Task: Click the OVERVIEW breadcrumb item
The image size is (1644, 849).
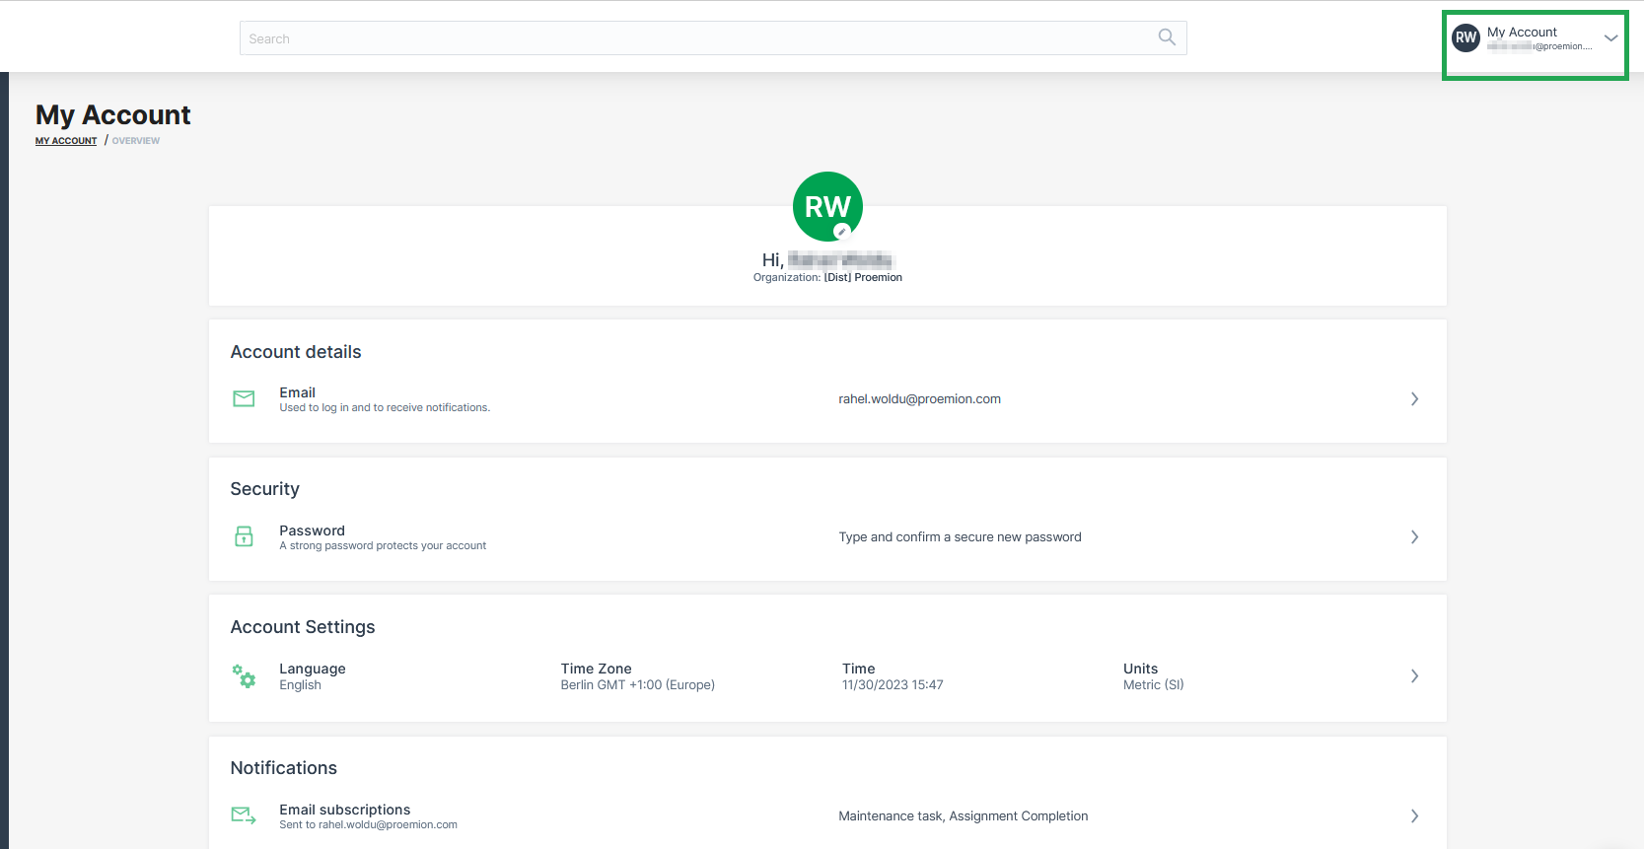Action: pos(136,141)
